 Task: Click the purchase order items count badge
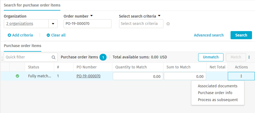click(103, 57)
